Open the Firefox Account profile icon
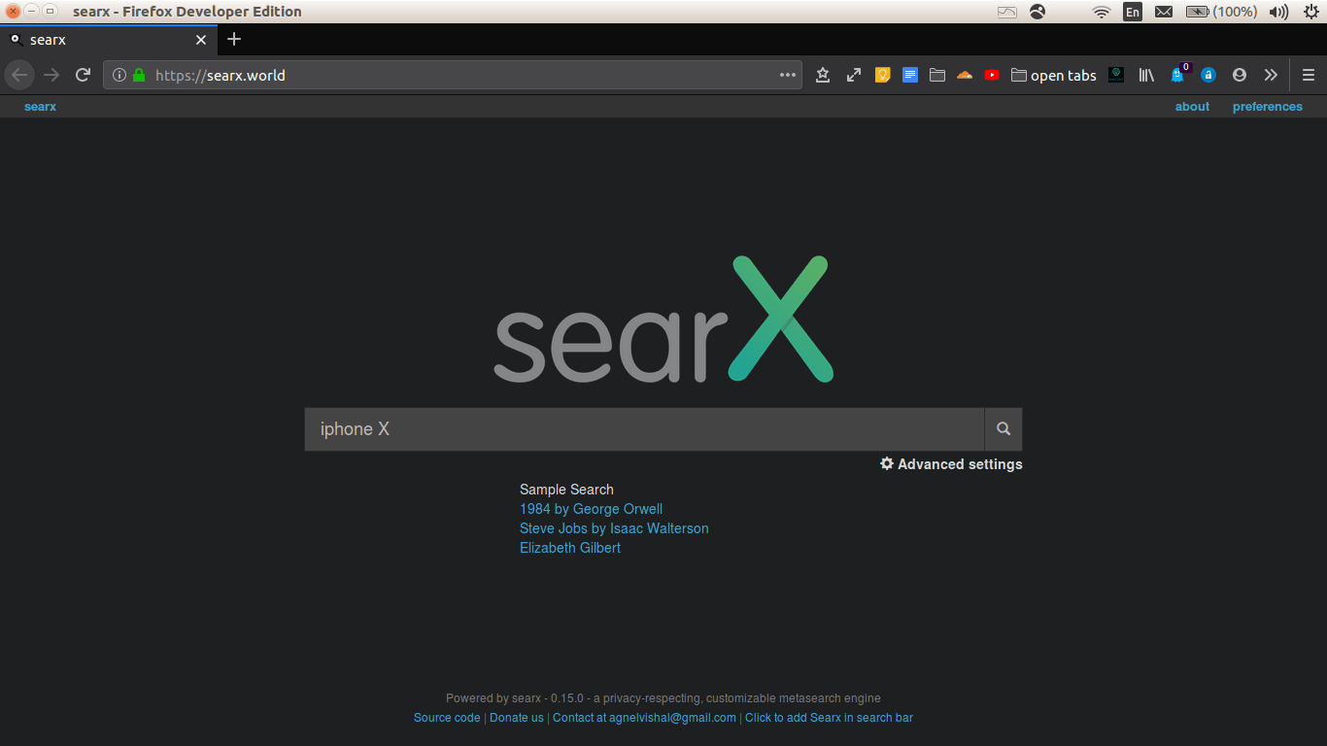Viewport: 1327px width, 746px height. [1240, 75]
